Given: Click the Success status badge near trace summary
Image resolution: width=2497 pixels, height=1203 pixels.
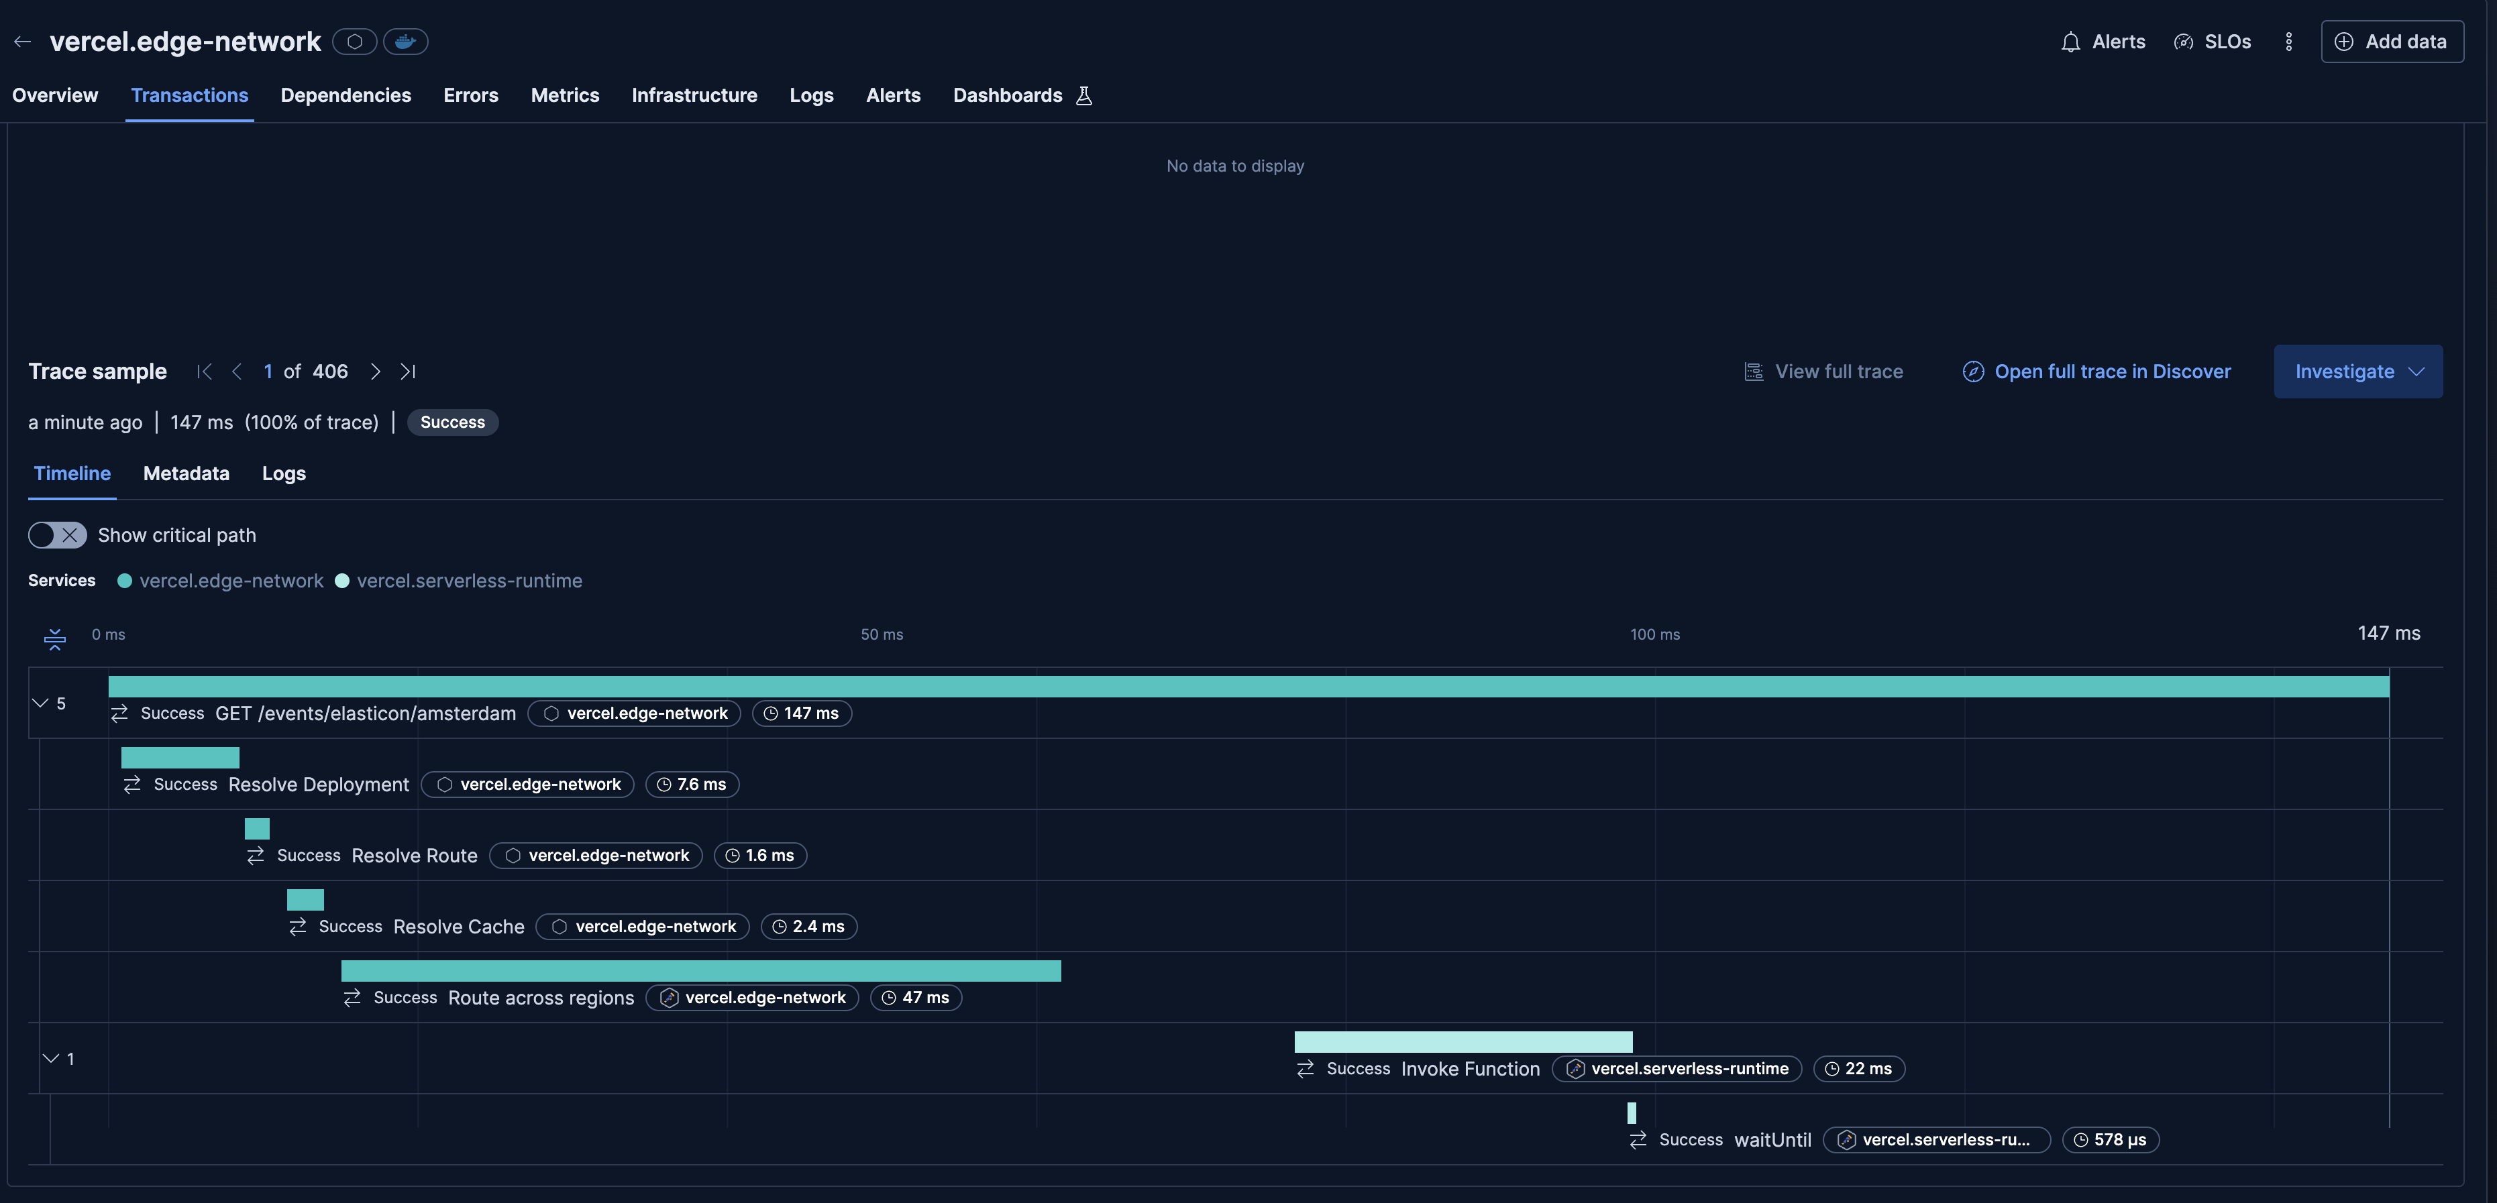Looking at the screenshot, I should coord(453,422).
